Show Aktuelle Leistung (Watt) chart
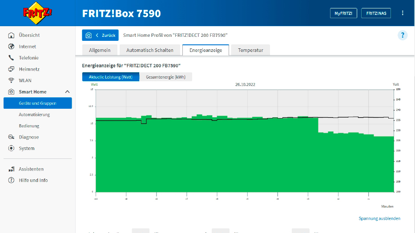Image resolution: width=415 pixels, height=233 pixels. [x=111, y=77]
